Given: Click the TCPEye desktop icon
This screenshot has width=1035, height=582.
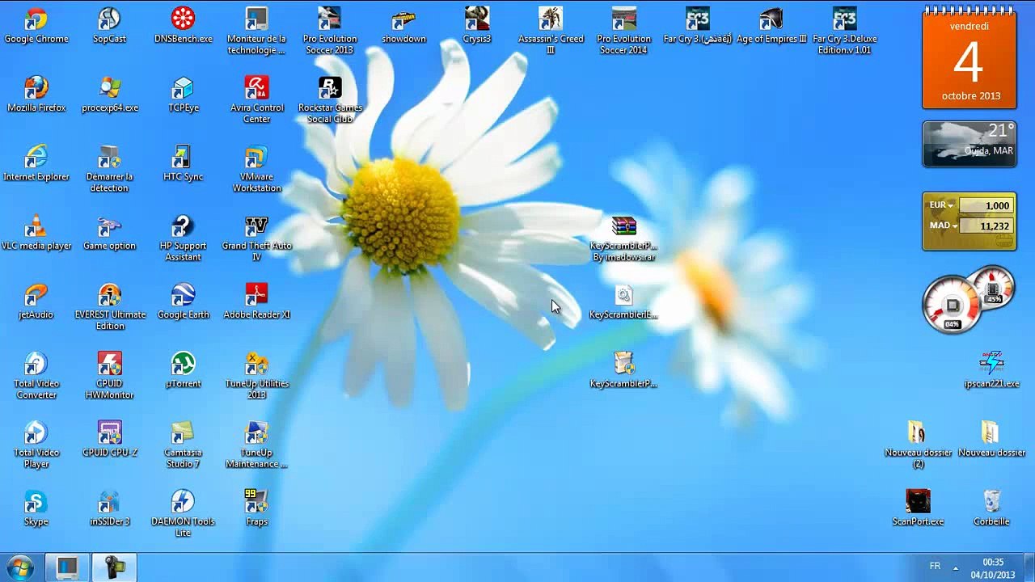Looking at the screenshot, I should 183,94.
